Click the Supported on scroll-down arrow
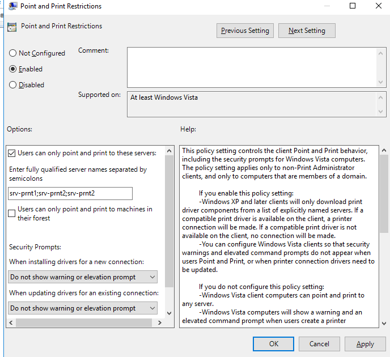Viewport: 390px width, 357px height. pyautogui.click(x=380, y=112)
